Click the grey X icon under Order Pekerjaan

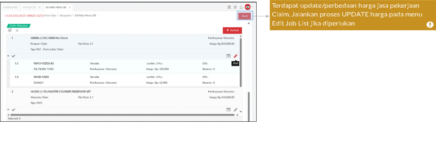click(17, 30)
